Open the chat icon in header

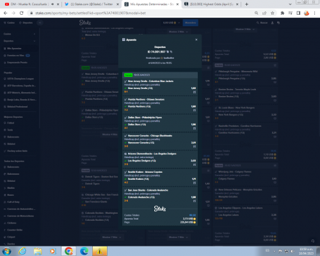coord(278,22)
